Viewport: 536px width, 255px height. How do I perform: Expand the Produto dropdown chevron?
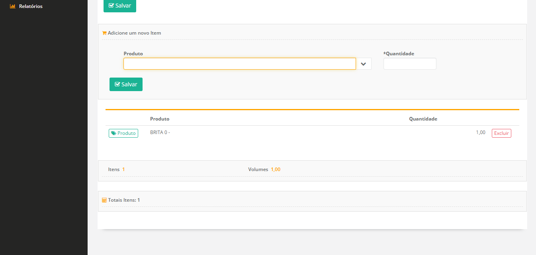[363, 64]
